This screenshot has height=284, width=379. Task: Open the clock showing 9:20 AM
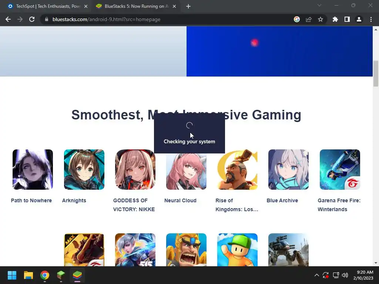[363, 275]
